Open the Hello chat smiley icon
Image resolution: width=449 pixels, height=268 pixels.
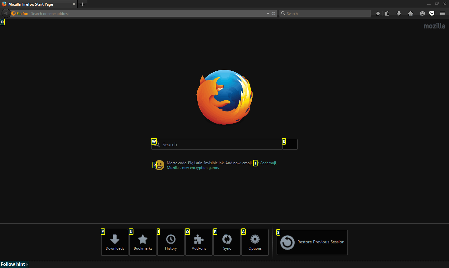tap(422, 13)
